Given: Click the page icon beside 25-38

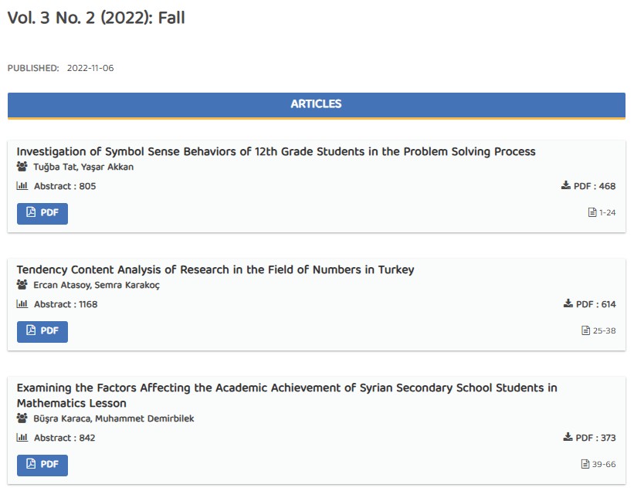Looking at the screenshot, I should (585, 330).
